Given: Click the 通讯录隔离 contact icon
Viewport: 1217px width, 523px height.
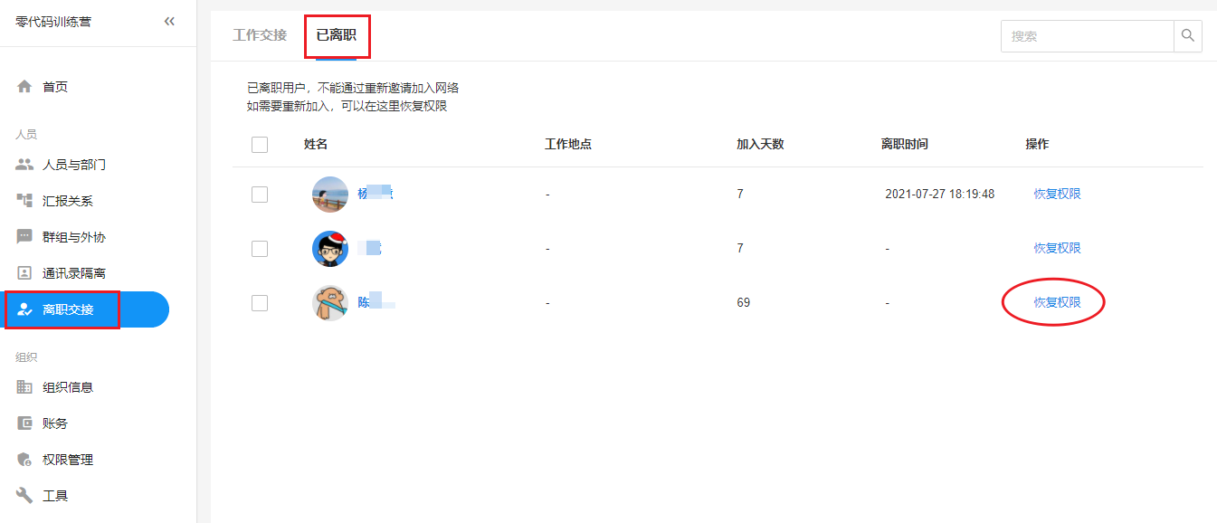Looking at the screenshot, I should point(24,273).
